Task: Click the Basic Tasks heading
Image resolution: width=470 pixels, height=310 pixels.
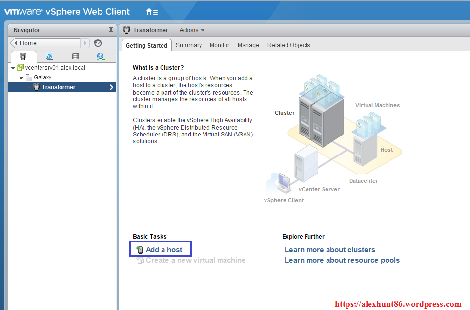Action: coord(149,237)
